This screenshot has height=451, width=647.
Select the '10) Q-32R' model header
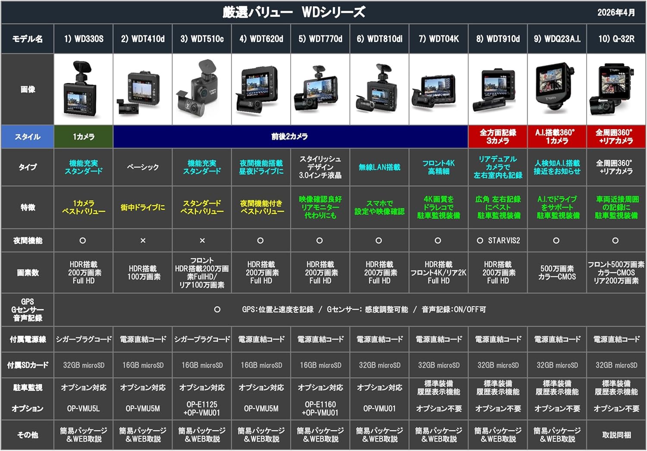616,39
